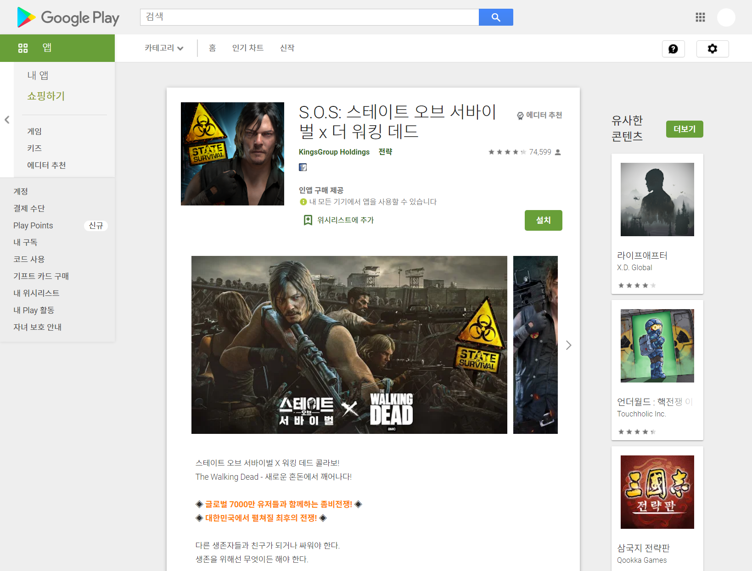Click the 더보기 button for similar content
This screenshot has height=571, width=752.
tap(685, 129)
